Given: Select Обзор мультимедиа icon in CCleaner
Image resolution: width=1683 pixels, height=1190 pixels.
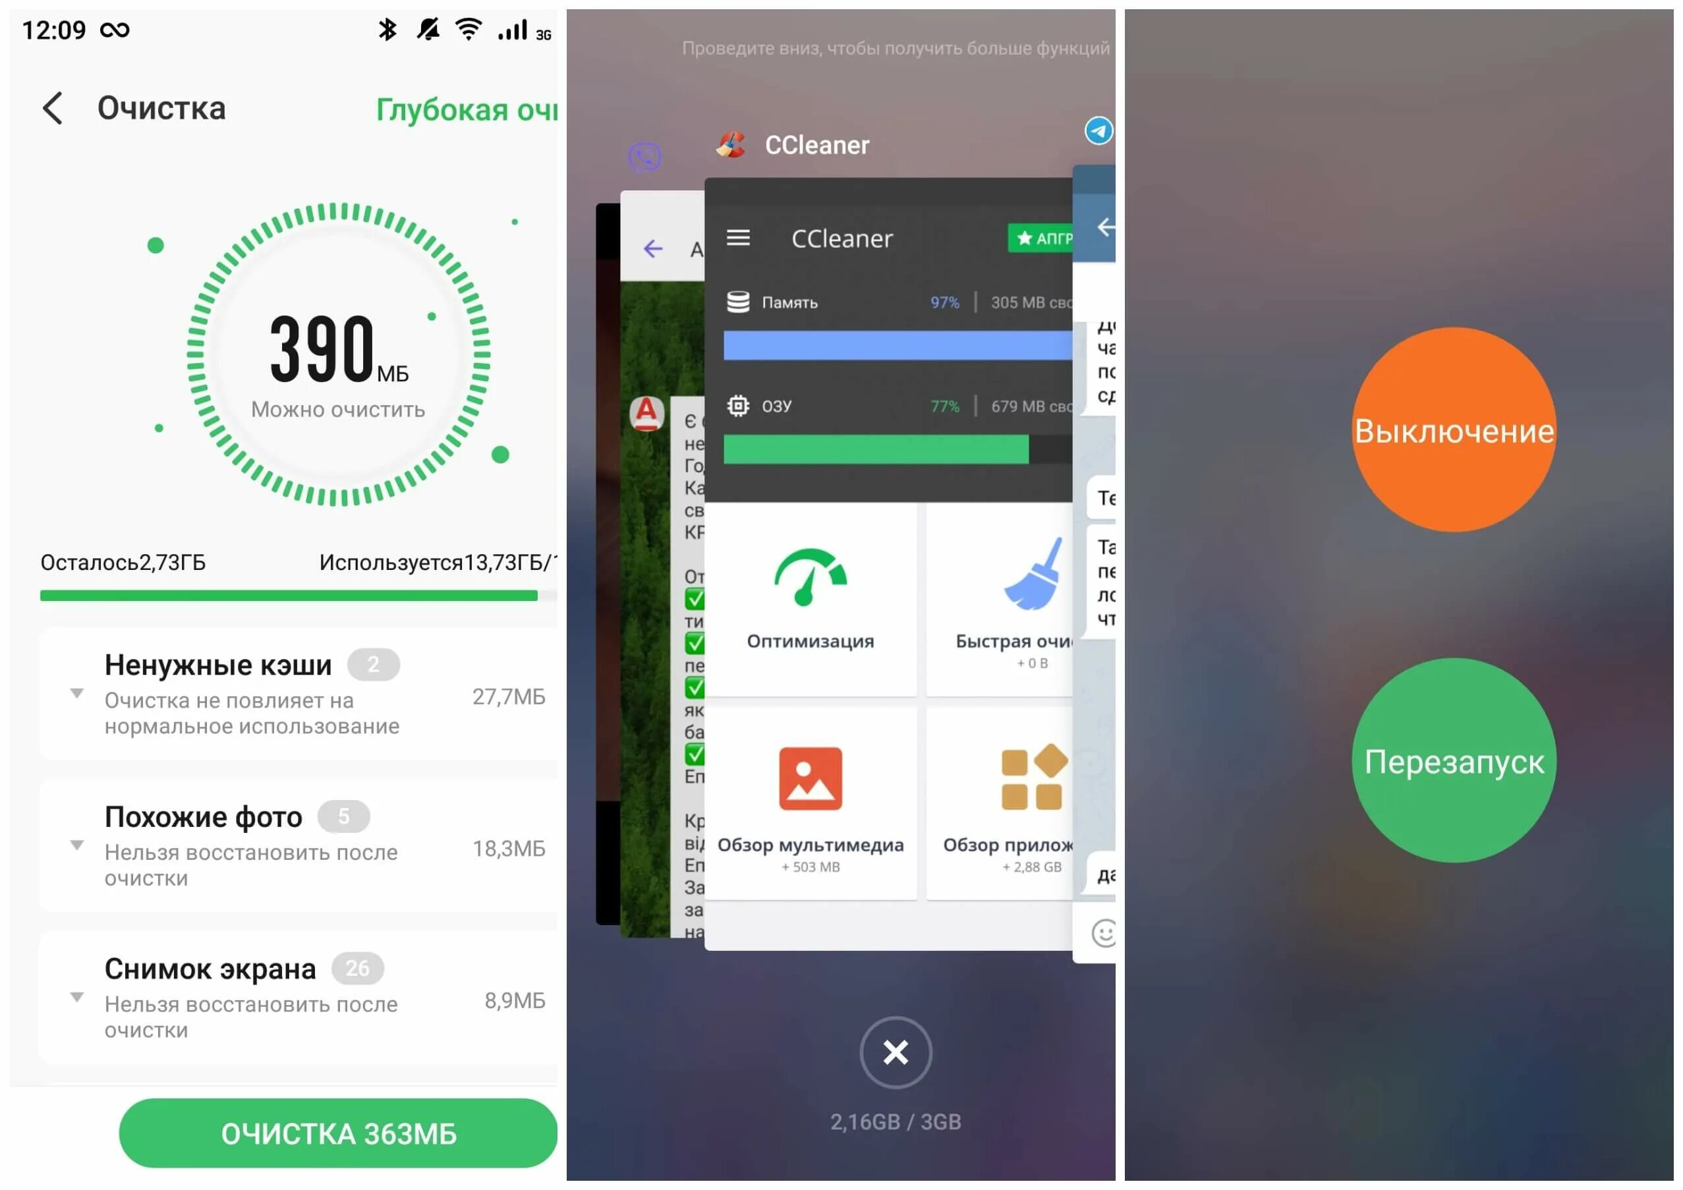Looking at the screenshot, I should click(815, 784).
